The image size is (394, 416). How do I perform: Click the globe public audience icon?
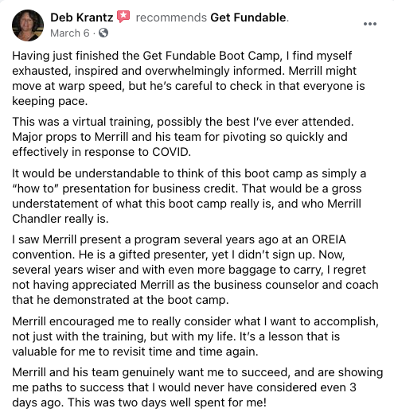pyautogui.click(x=103, y=33)
